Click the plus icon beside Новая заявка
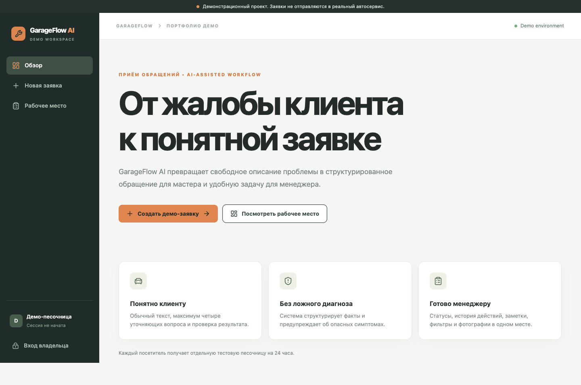The width and height of the screenshot is (581, 385). pyautogui.click(x=16, y=85)
